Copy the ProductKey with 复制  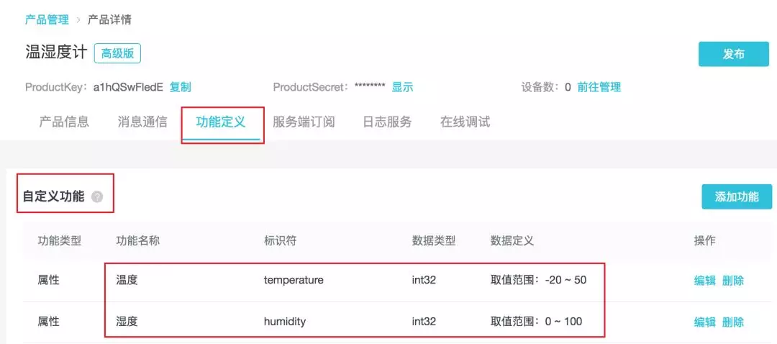(181, 87)
